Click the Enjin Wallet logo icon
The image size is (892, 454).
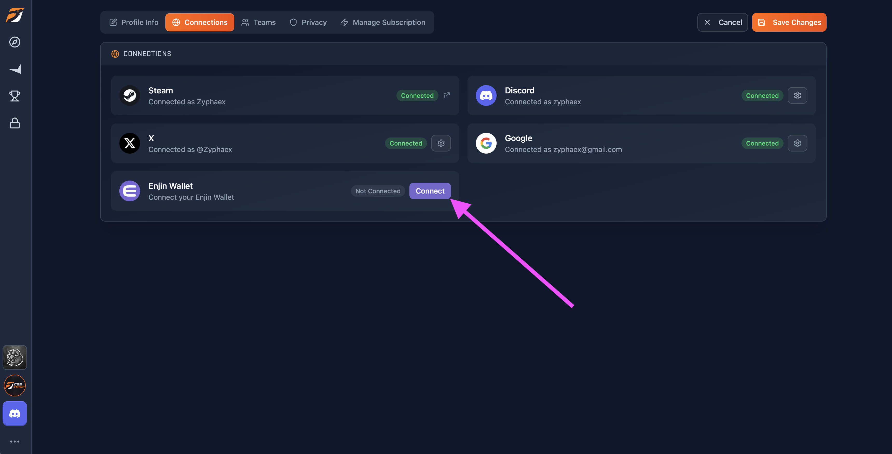click(130, 191)
